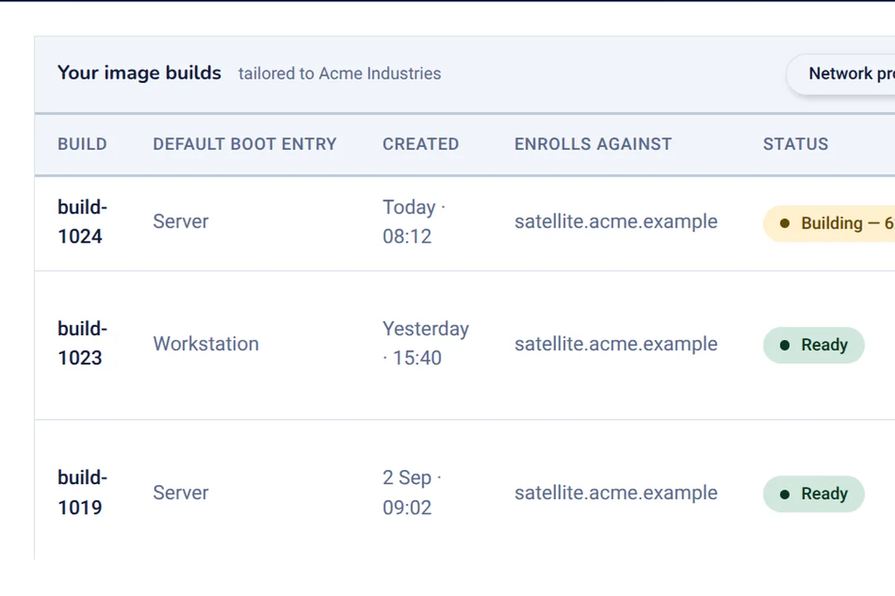Screen dimensions: 895x596
Task: Click the Ready status badge for build-1023
Action: click(x=814, y=345)
